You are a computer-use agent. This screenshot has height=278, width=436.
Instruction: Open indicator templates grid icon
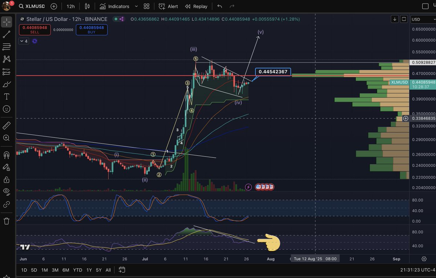click(x=146, y=6)
